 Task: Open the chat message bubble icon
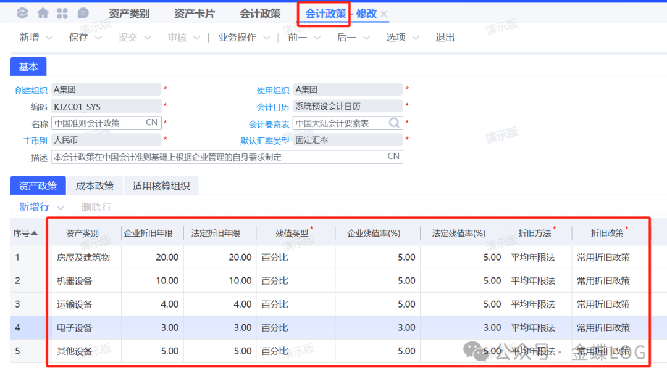(83, 13)
